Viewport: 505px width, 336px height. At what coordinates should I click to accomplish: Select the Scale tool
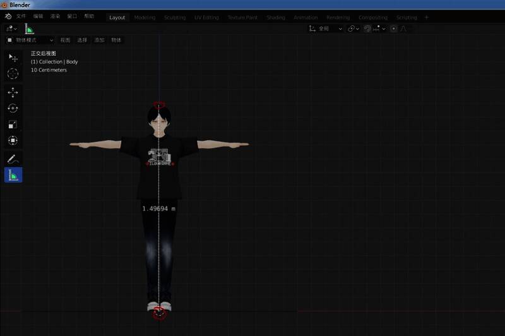13,124
